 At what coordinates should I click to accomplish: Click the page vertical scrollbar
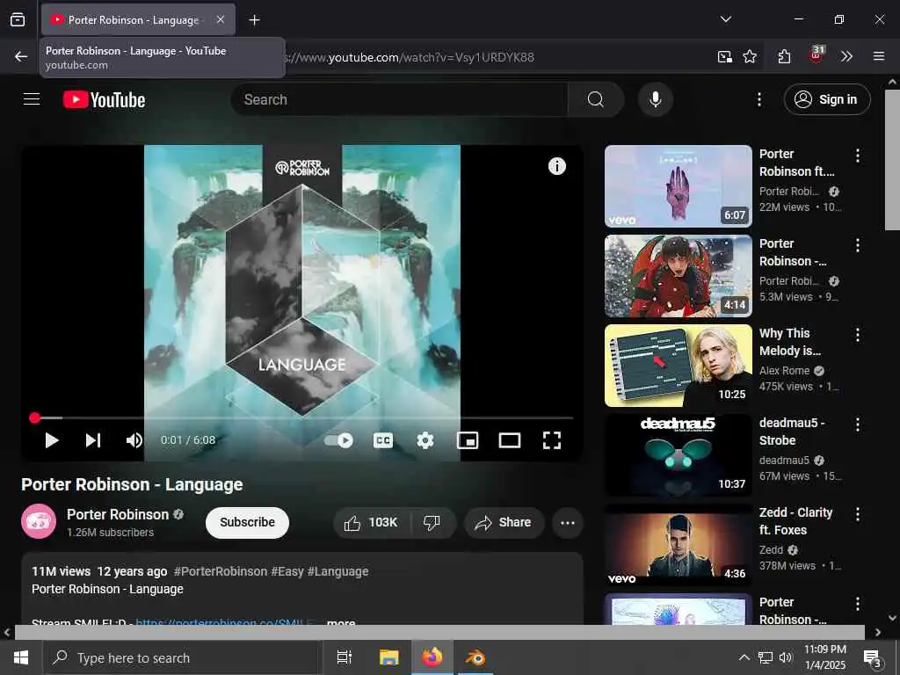point(892,160)
